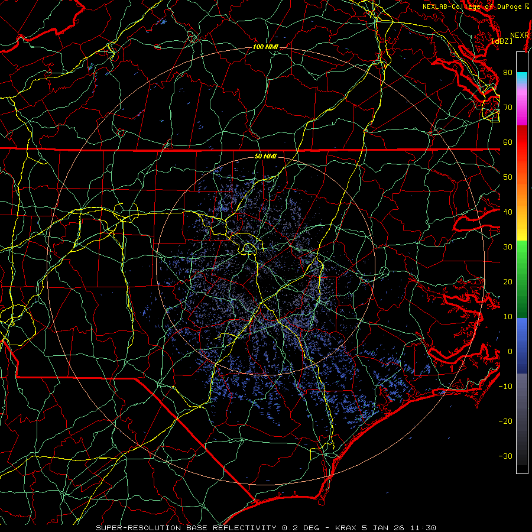Click the 0 value on the dBZ scale
532x532 pixels.
(x=510, y=352)
